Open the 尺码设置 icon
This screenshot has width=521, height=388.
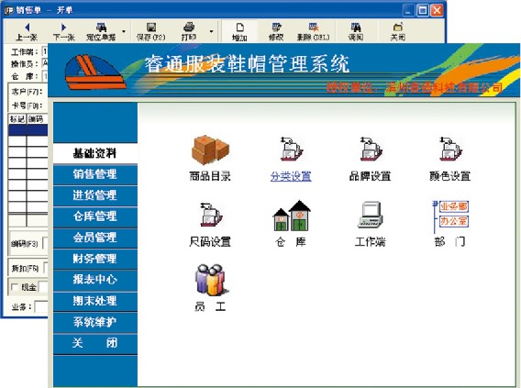pos(211,215)
